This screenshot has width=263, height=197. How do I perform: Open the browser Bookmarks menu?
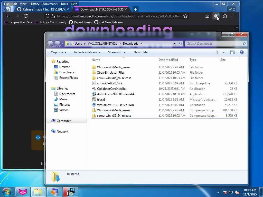[50, 4]
